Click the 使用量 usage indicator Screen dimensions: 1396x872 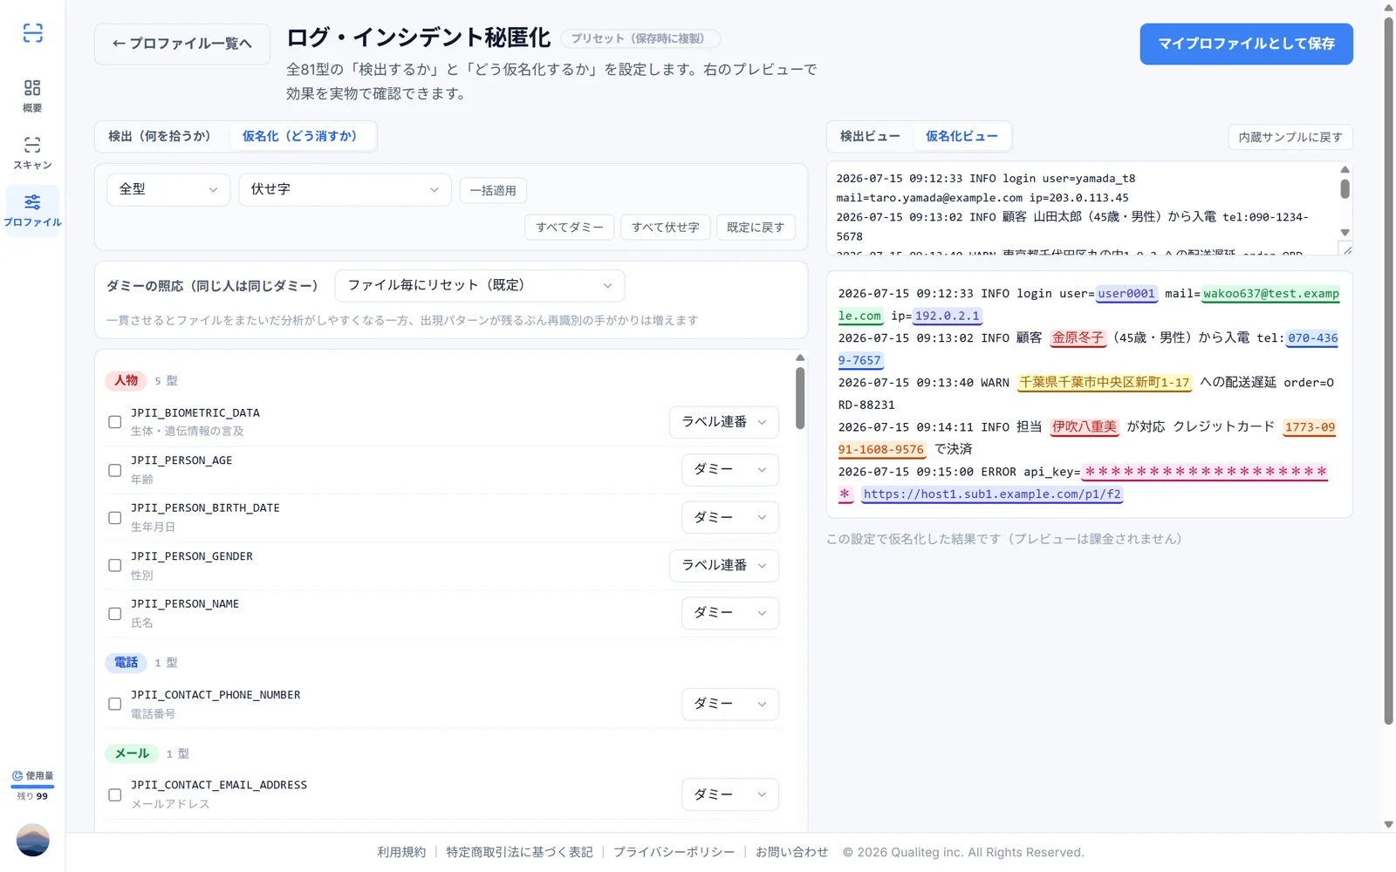(x=32, y=775)
